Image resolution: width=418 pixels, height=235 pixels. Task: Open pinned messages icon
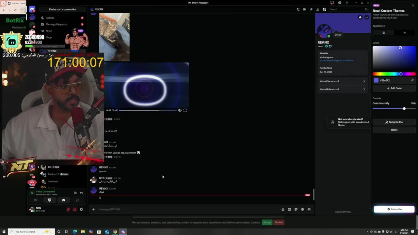tap(311, 9)
